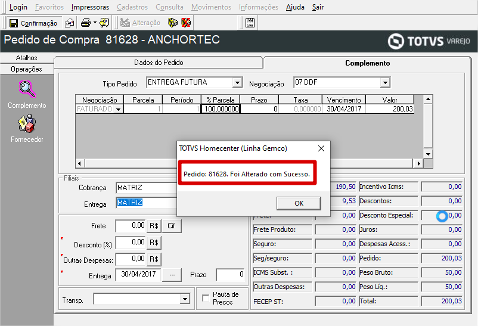Click the Cif button

point(171,226)
